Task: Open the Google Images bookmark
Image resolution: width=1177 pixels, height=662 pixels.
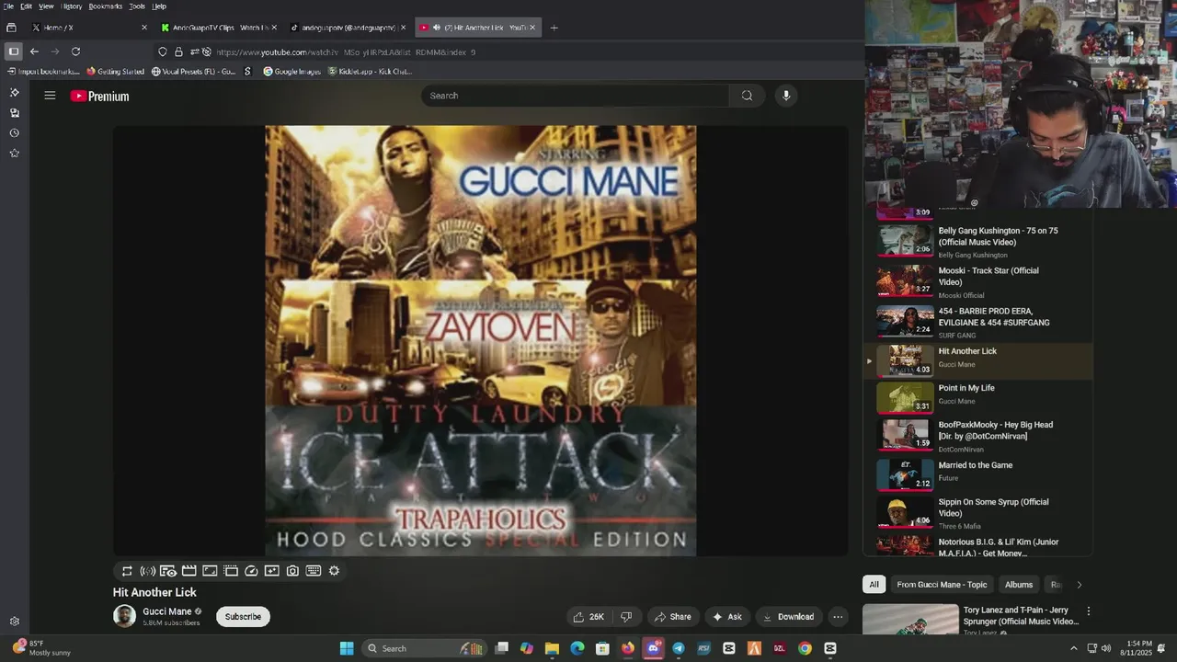Action: [x=292, y=72]
